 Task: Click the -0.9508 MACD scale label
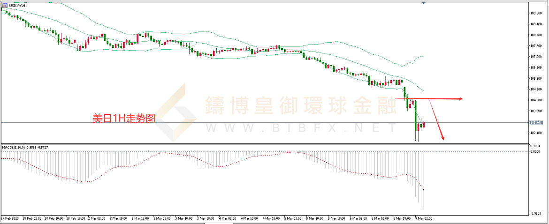point(536,213)
